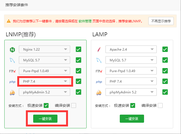The width and height of the screenshot is (181, 134).
Task: Uncheck phpMyAdmin 5.2 checkbox in LAMP
Action: click(x=165, y=92)
